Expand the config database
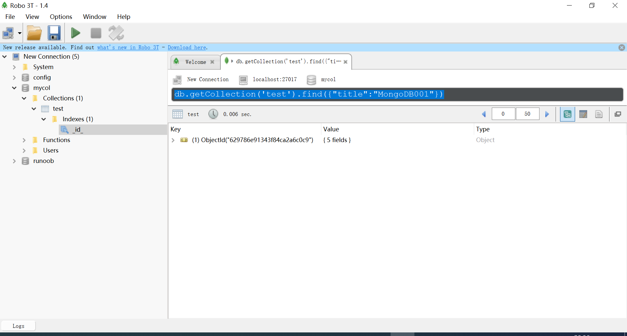627x336 pixels. coord(14,78)
